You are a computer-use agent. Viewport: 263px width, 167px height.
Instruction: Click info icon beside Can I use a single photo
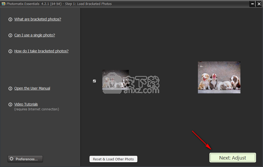[x=10, y=35]
